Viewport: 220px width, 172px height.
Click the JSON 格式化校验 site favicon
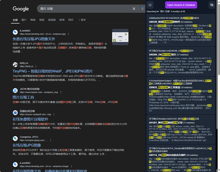(15, 90)
